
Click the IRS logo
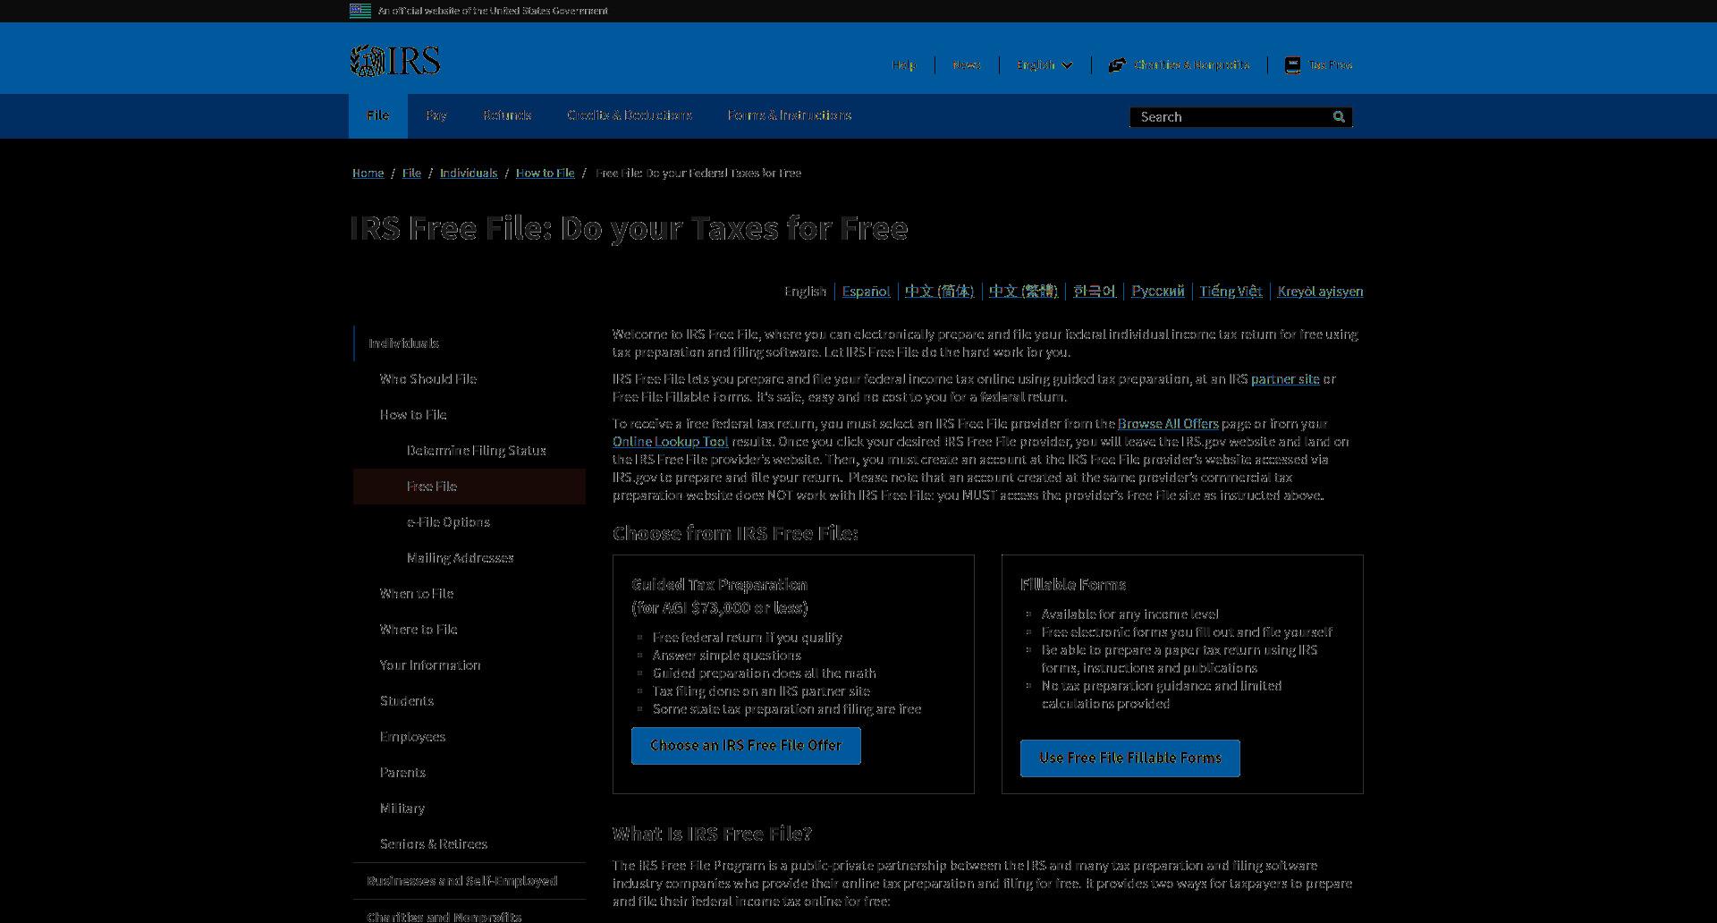394,61
